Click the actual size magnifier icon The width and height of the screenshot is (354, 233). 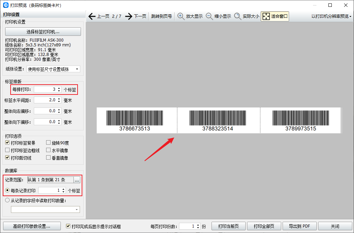[x=237, y=16]
